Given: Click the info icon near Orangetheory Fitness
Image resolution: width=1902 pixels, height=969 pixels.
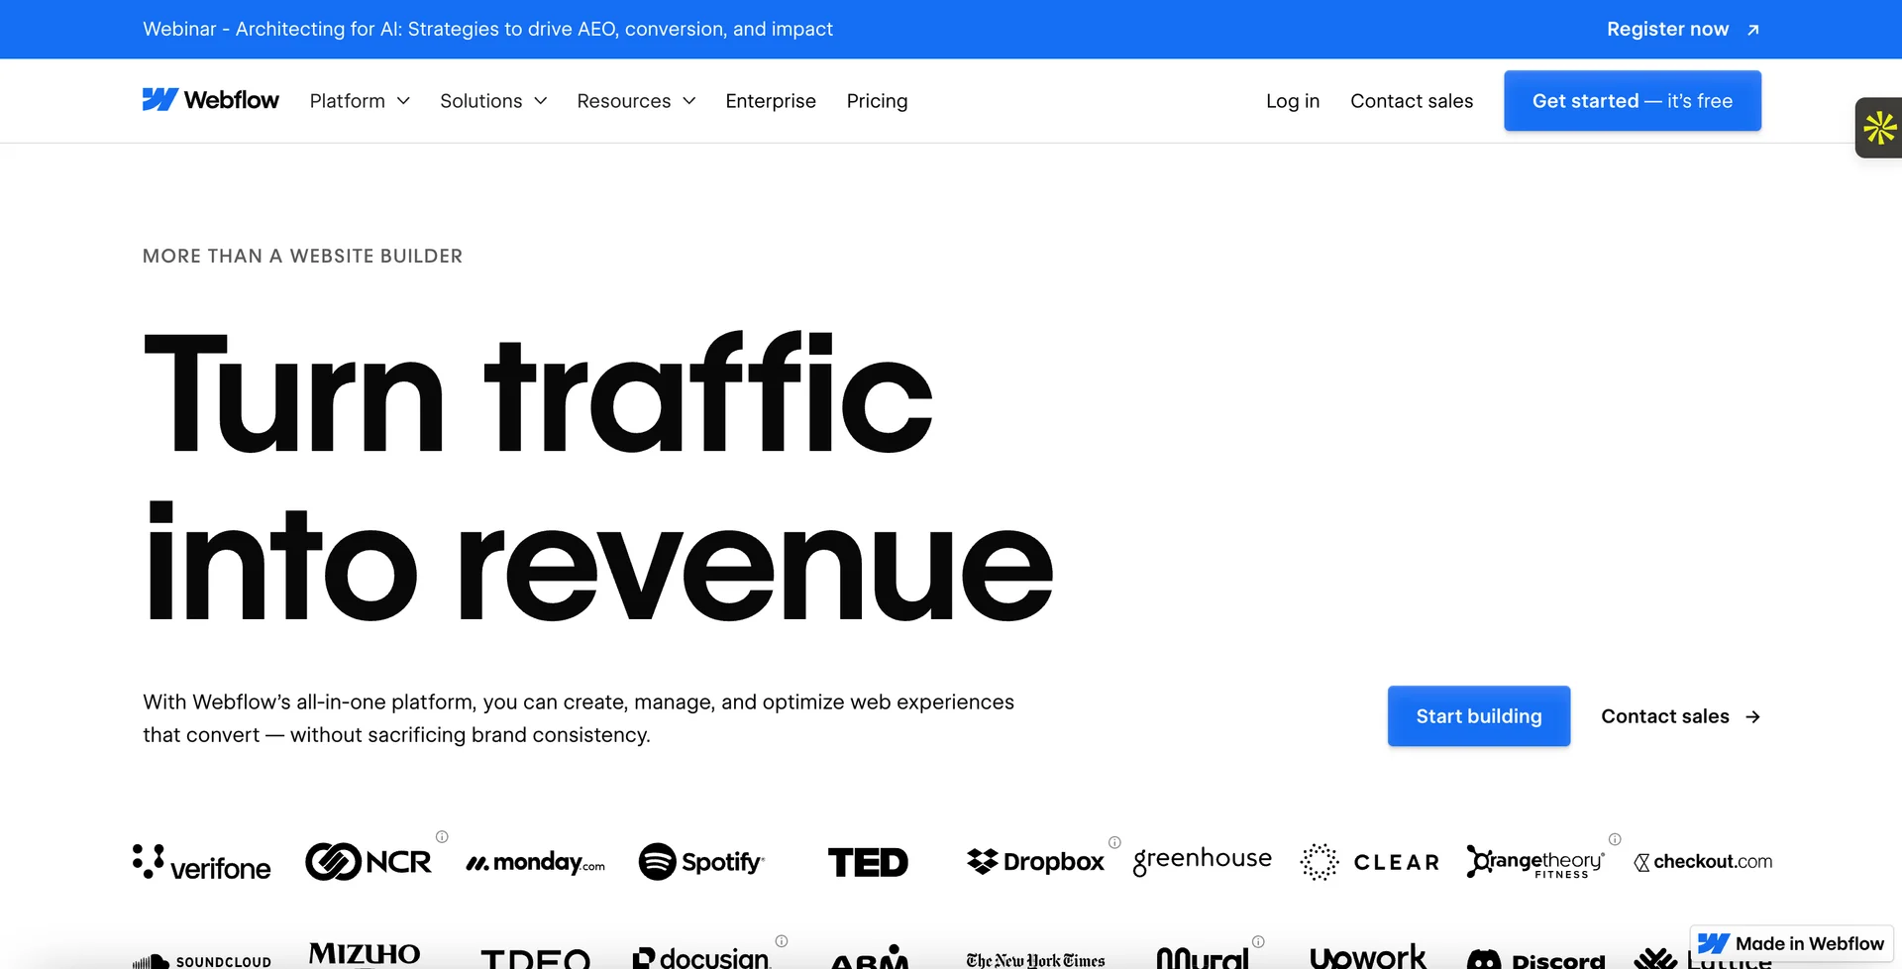Looking at the screenshot, I should [1615, 838].
